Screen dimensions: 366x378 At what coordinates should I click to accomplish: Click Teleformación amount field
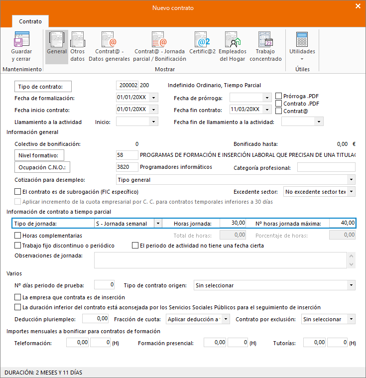(x=77, y=343)
